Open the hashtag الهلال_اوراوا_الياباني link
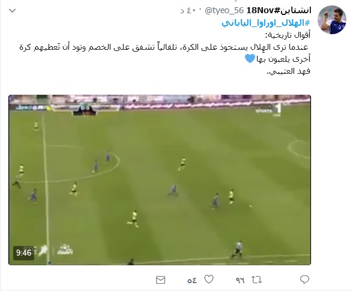 266,23
